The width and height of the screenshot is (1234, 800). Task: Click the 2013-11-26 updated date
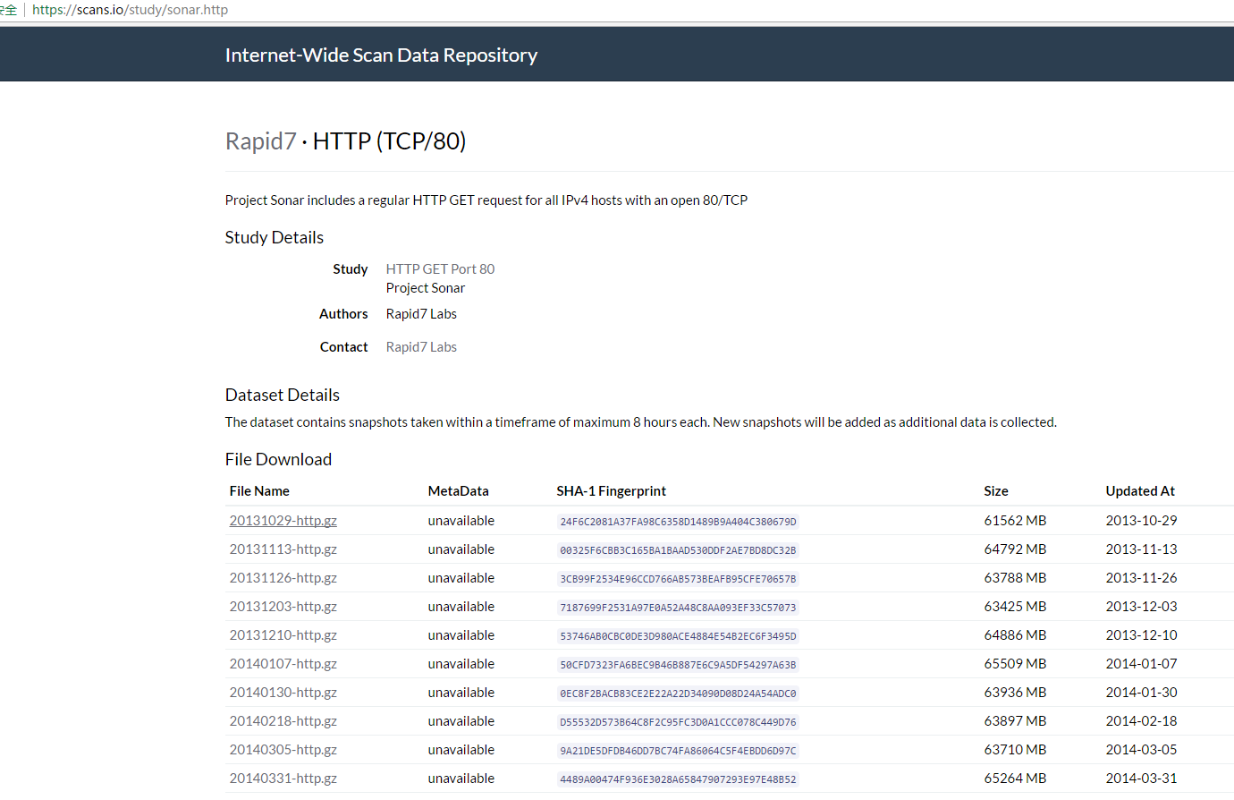pos(1141,577)
